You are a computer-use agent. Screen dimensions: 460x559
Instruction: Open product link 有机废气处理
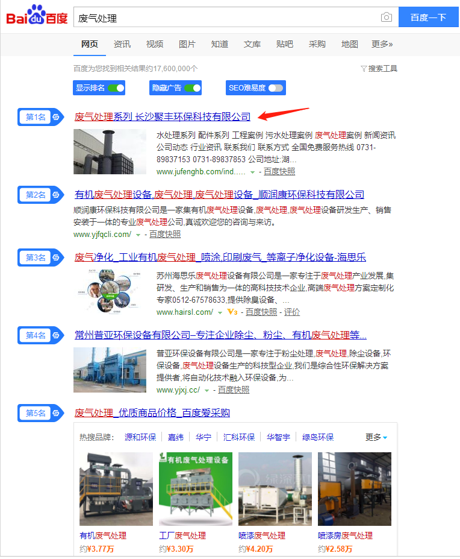pos(103,535)
